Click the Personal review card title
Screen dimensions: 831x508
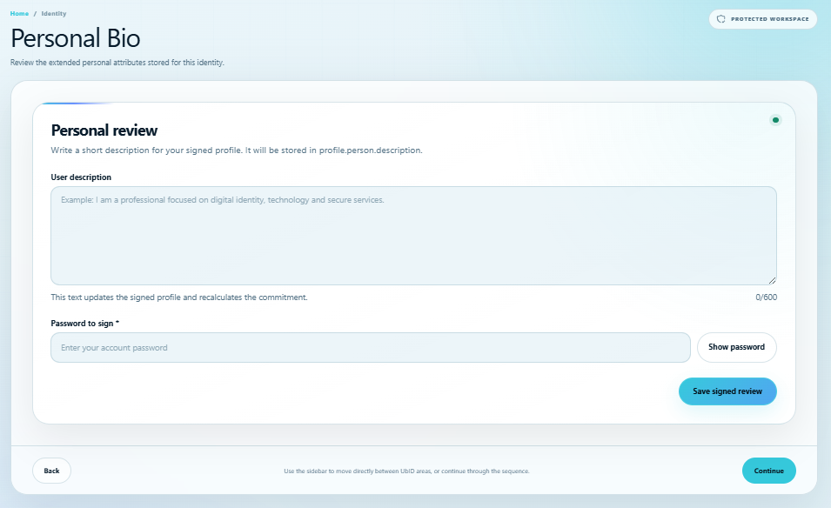coord(104,130)
